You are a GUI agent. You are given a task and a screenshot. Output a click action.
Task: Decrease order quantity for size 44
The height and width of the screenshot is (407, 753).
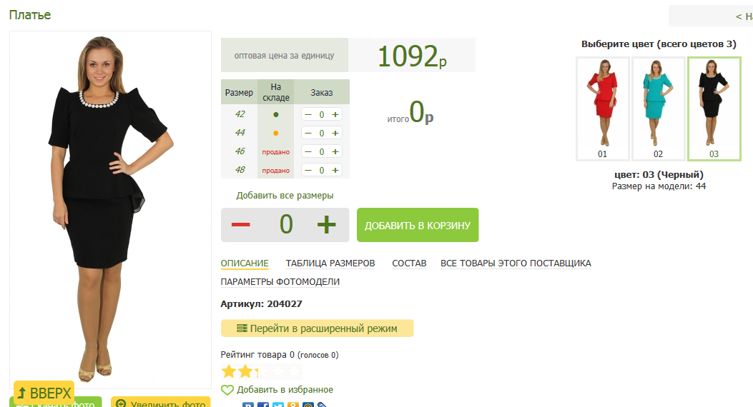(308, 134)
